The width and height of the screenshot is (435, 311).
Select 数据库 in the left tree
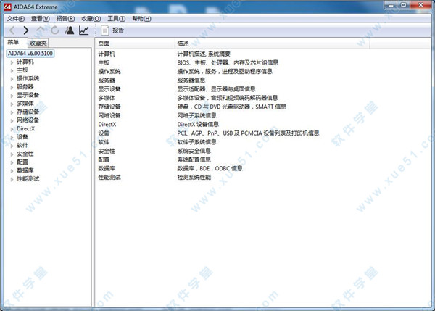click(x=25, y=170)
